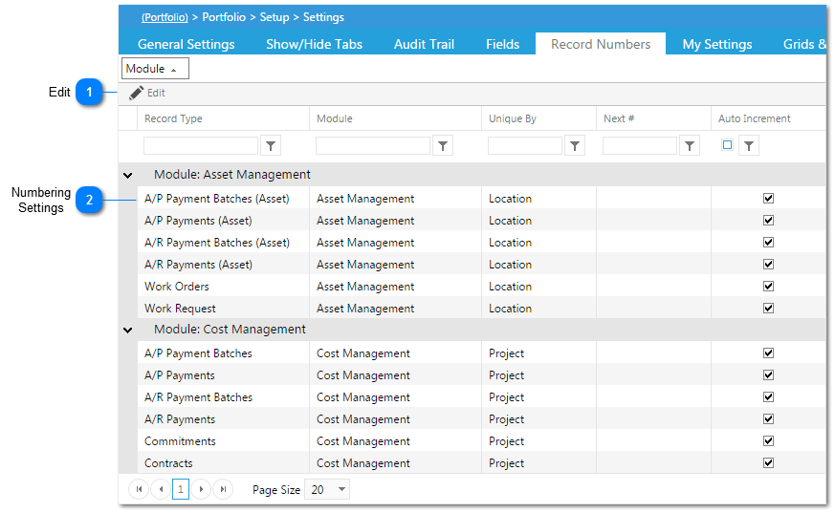This screenshot has width=835, height=513.
Task: Go to the first page of the grid
Action: point(139,489)
